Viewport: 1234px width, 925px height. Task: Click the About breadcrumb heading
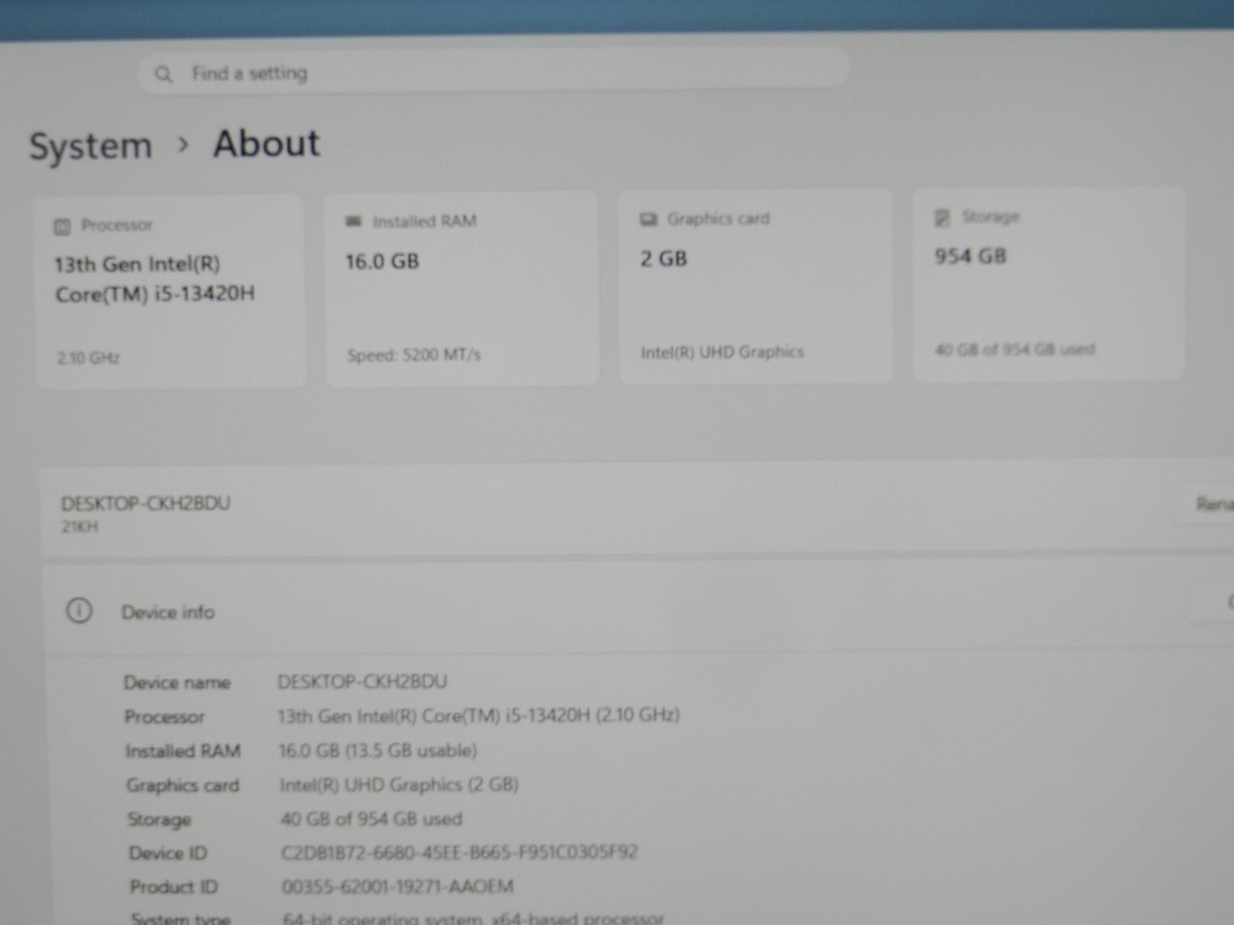click(266, 143)
